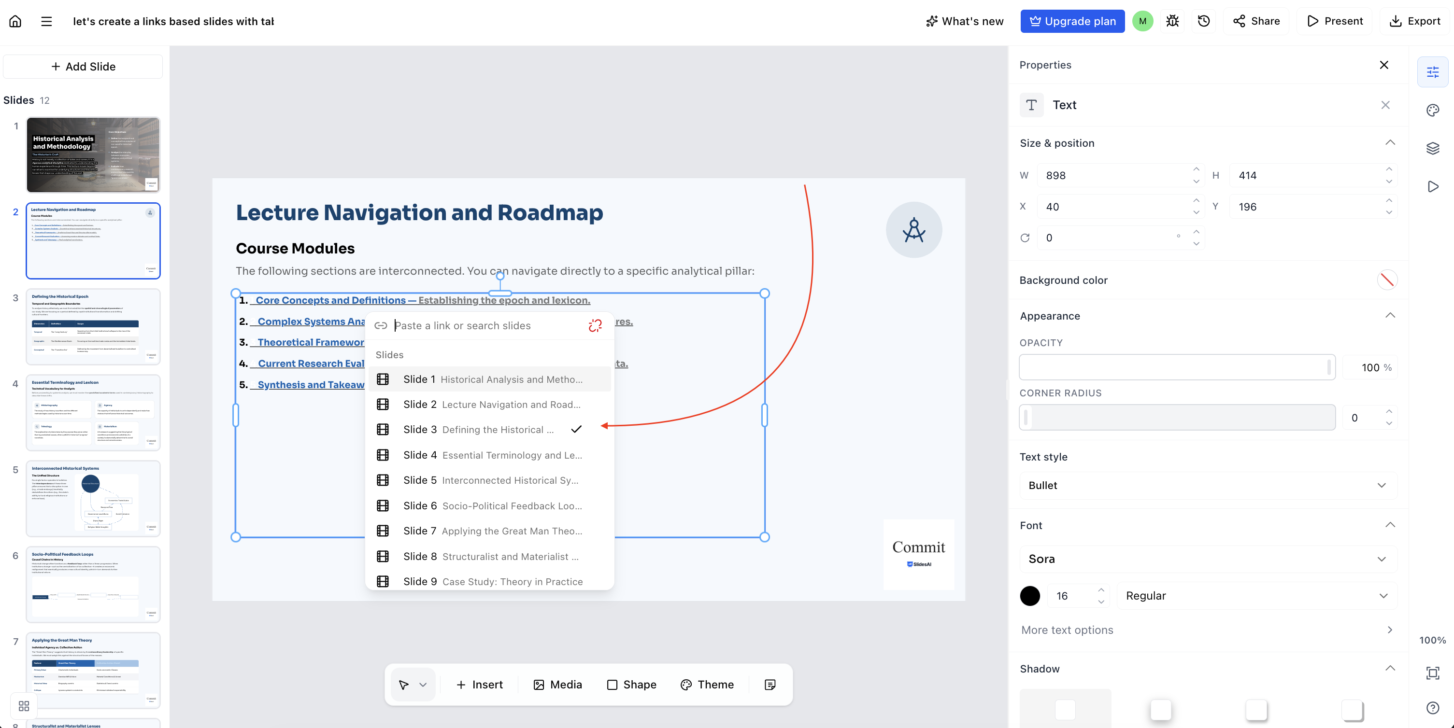The height and width of the screenshot is (728, 1454).
Task: Close the Properties panel
Action: 1384,65
